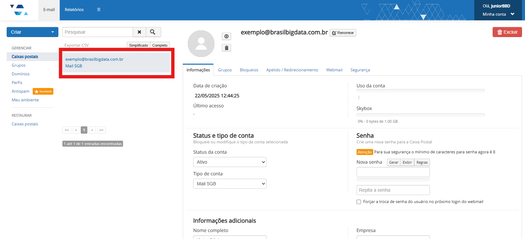Screen dimensions: 525x239
Task: Switch to the Bloqueios tab
Action: (x=249, y=70)
